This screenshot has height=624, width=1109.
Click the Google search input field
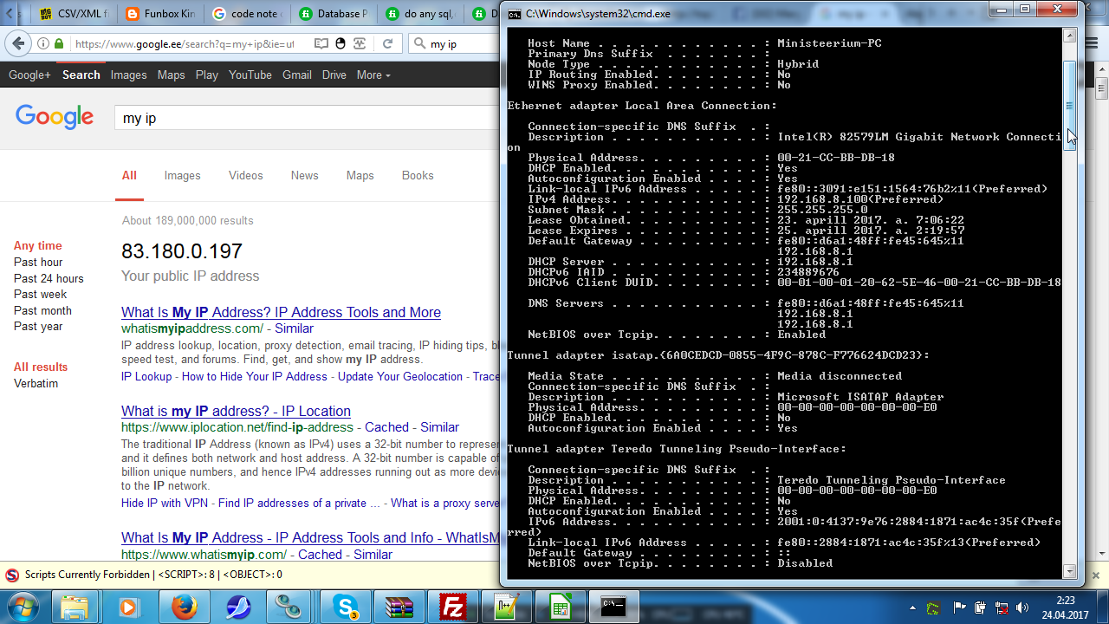[303, 118]
